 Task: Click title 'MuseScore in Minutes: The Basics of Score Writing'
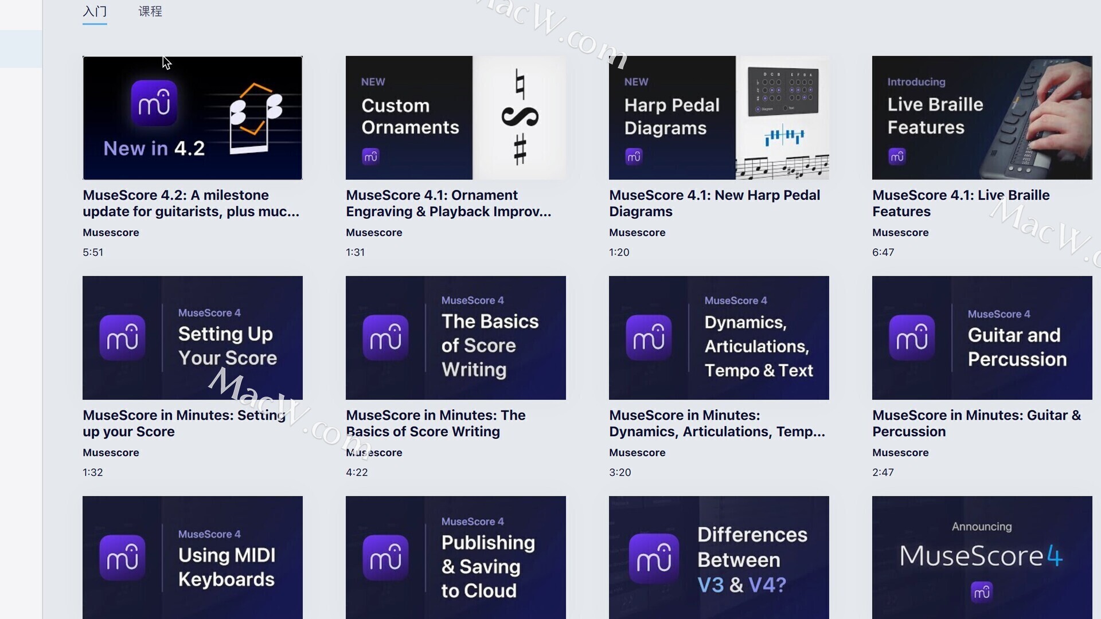(x=436, y=424)
